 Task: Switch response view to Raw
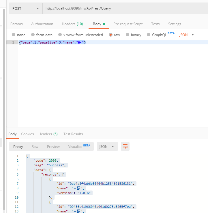pyautogui.click(x=35, y=147)
